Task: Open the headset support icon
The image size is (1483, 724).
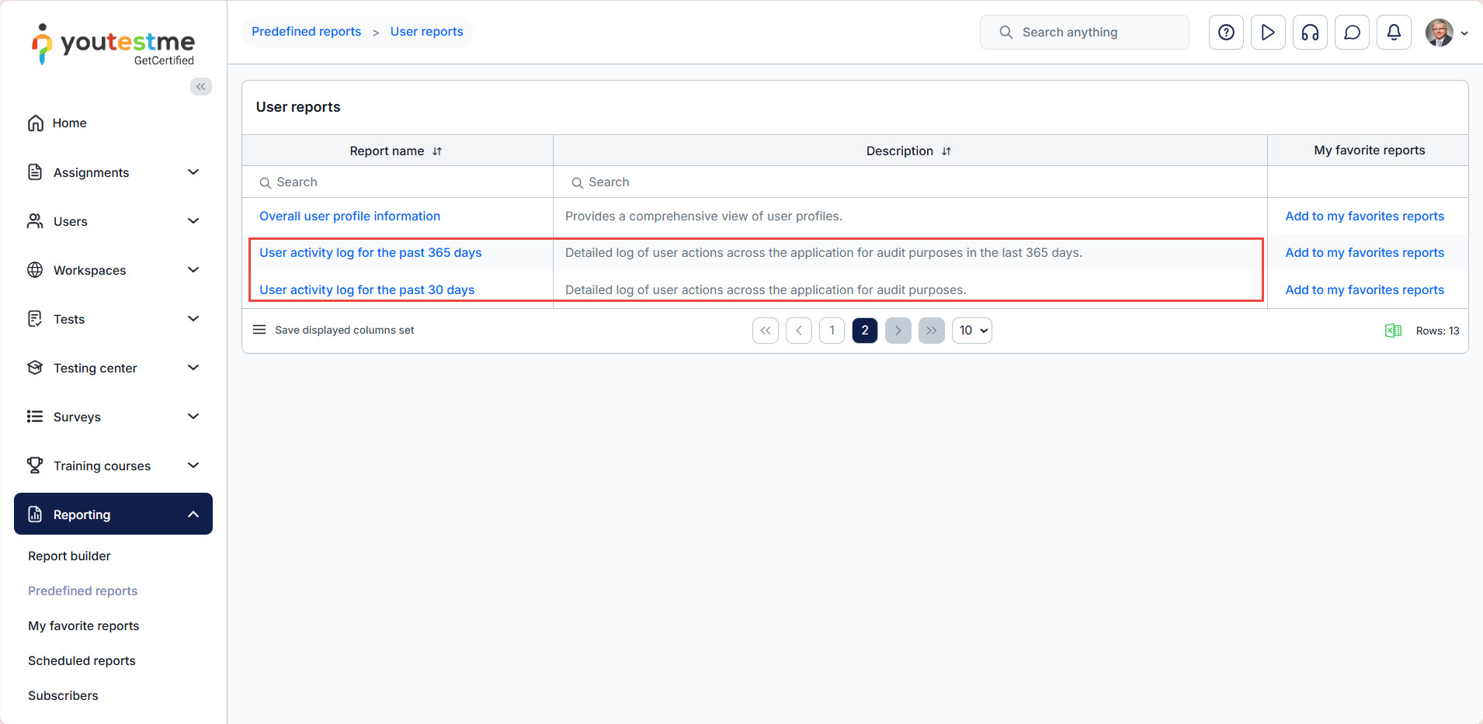Action: click(x=1310, y=33)
